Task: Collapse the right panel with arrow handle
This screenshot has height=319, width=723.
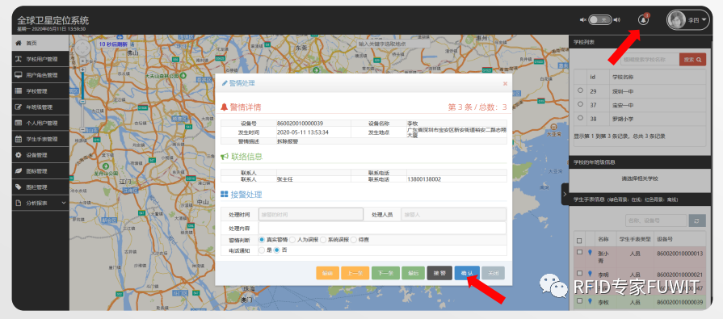Action: [x=565, y=195]
